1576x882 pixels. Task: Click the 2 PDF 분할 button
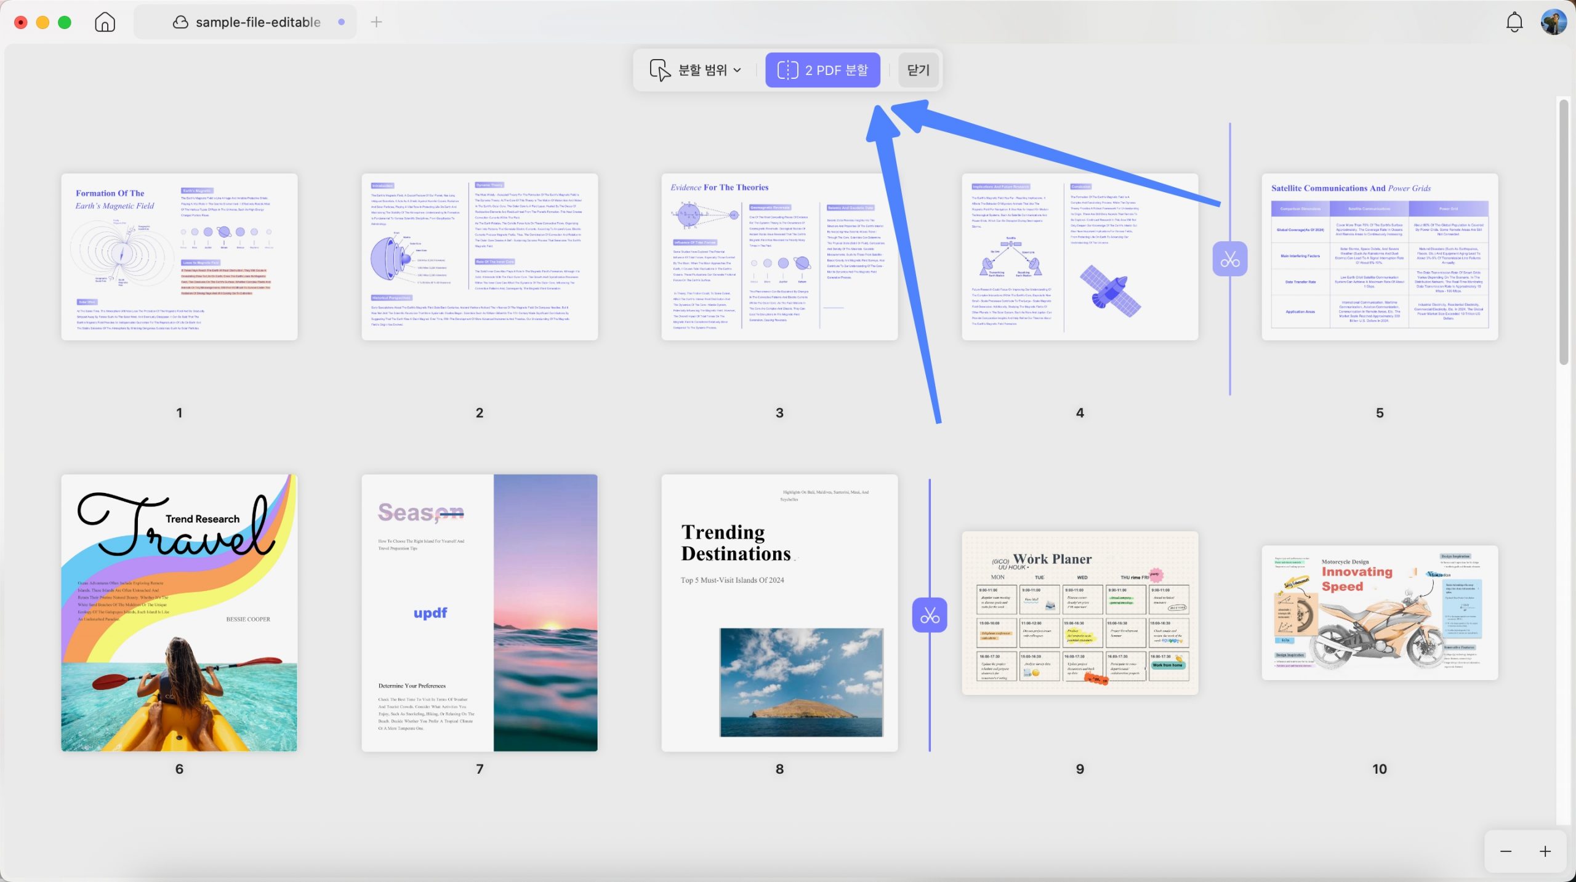click(822, 70)
